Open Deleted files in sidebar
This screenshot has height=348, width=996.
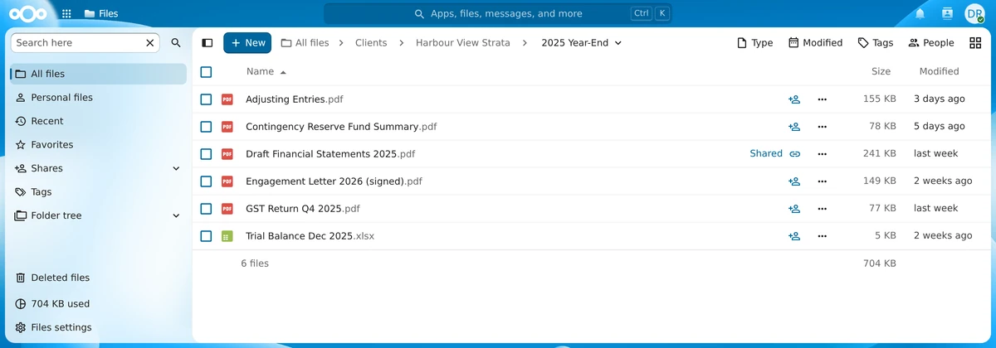[x=98, y=278]
